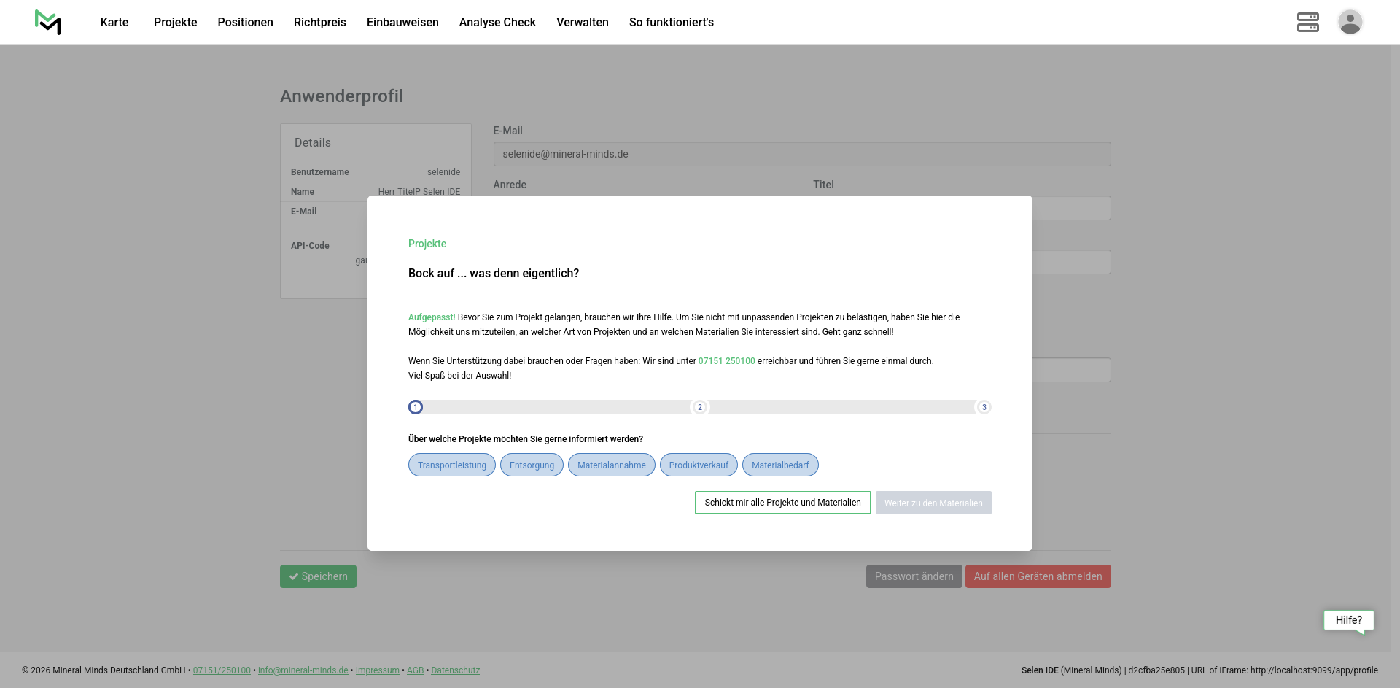Image resolution: width=1400 pixels, height=688 pixels.
Task: Open the Richtpreis navigation item
Action: tap(319, 22)
